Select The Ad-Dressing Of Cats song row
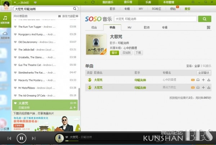This screenshot has height=145, width=216. (x=45, y=95)
